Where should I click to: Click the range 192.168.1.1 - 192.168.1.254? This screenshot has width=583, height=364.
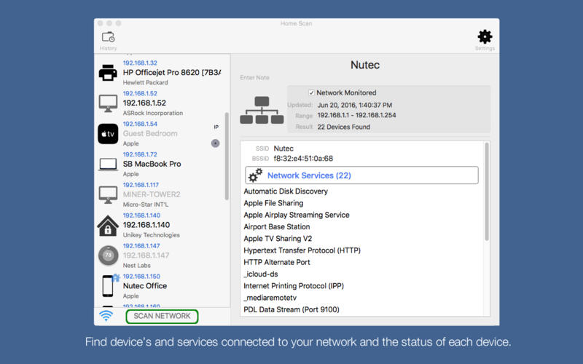tap(356, 115)
